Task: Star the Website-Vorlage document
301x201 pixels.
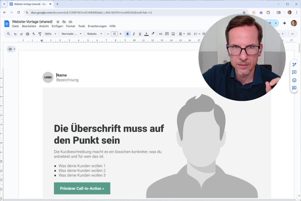Action: [58, 22]
